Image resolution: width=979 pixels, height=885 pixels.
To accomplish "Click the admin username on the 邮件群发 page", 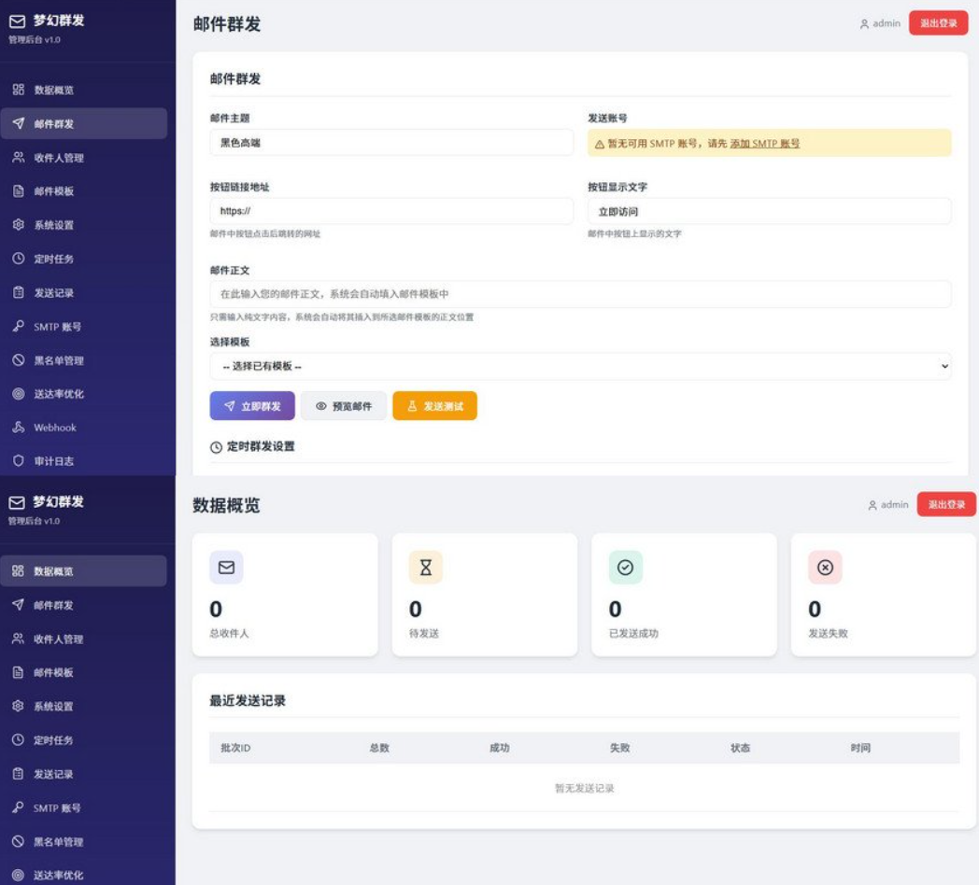I will pos(886,23).
